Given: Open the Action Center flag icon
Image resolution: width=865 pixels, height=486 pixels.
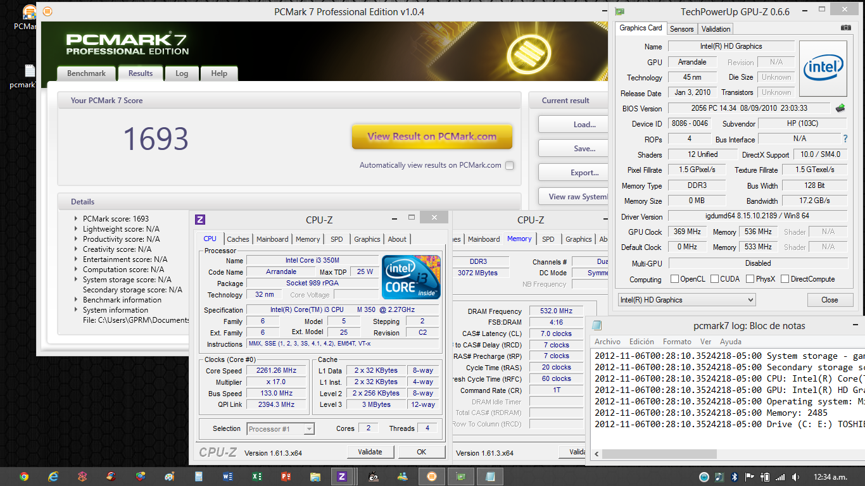Looking at the screenshot, I should click(x=750, y=477).
